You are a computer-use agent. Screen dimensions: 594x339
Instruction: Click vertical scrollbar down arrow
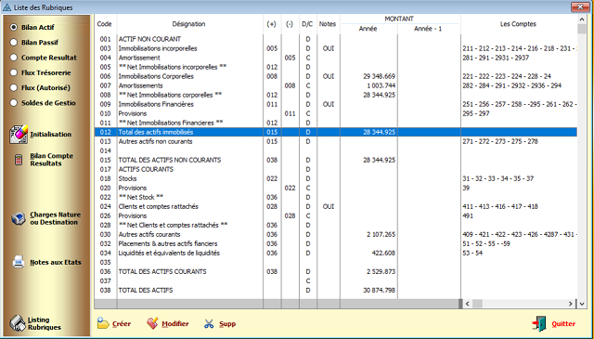582,304
